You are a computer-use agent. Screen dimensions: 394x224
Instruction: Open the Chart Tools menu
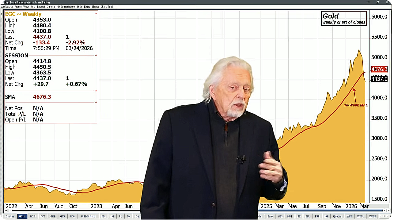click(107, 6)
